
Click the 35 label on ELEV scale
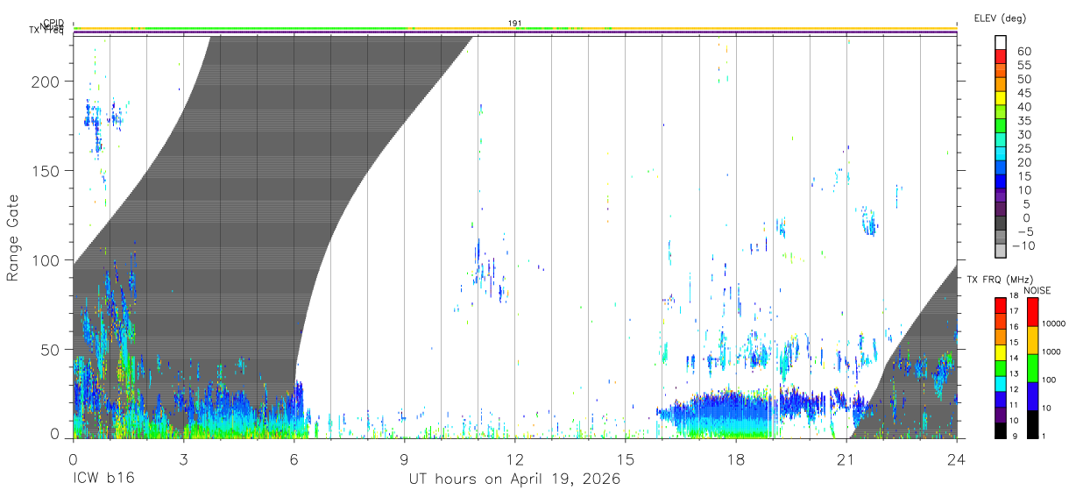point(1023,121)
